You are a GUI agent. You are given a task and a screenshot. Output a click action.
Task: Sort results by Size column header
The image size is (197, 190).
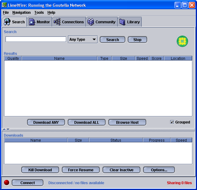tap(123, 58)
